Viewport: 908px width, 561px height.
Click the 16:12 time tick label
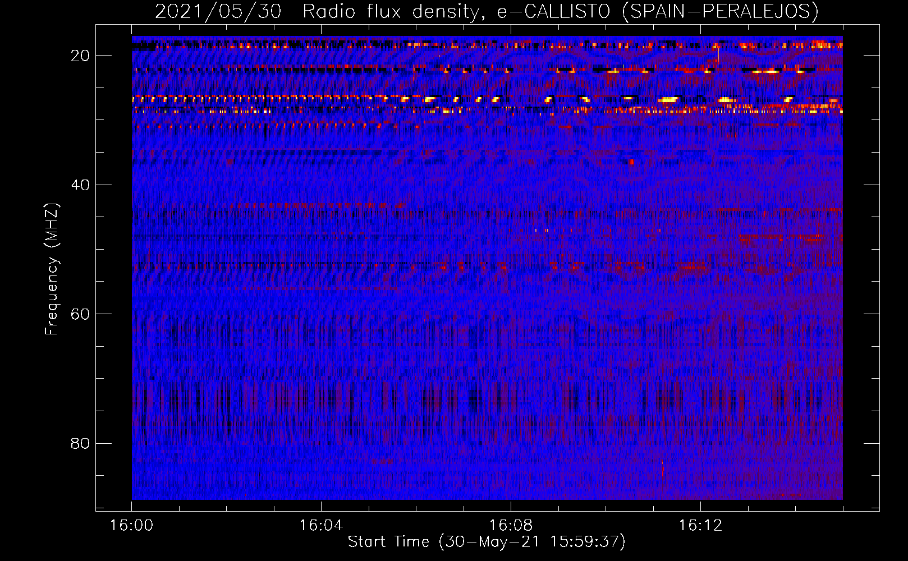(700, 525)
